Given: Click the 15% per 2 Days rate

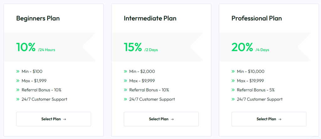Looking at the screenshot, I should [140, 47].
